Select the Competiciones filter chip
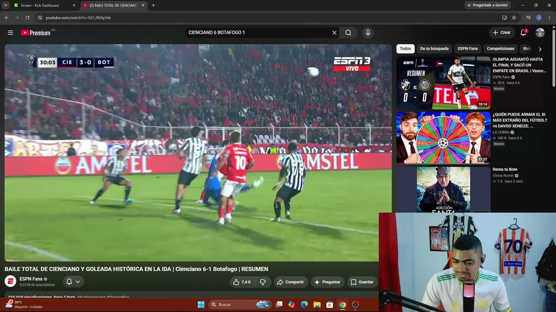 [500, 49]
